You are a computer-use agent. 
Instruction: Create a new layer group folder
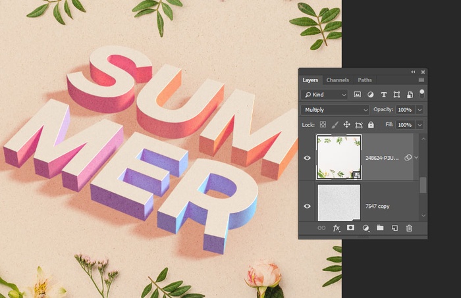tap(380, 228)
